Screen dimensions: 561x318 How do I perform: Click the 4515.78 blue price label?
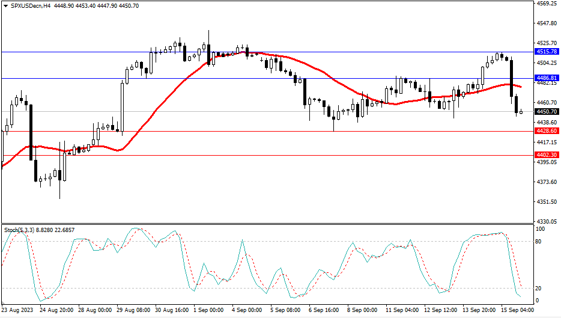[x=547, y=52]
